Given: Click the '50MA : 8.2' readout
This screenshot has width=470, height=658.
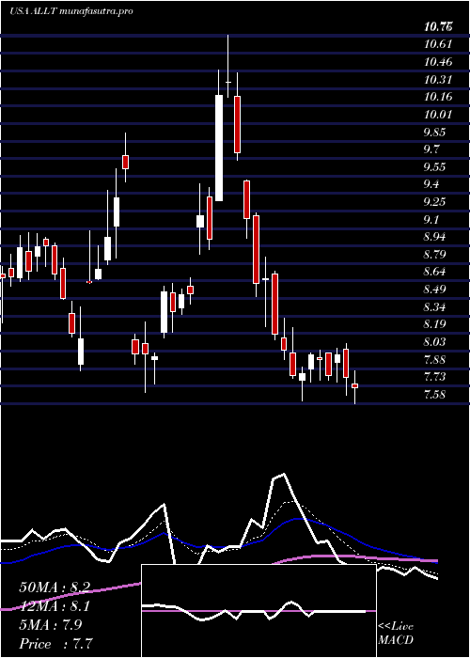Looking at the screenshot, I should [55, 587].
